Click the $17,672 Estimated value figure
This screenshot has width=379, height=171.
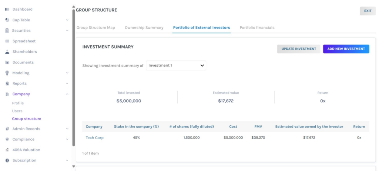coord(226,101)
